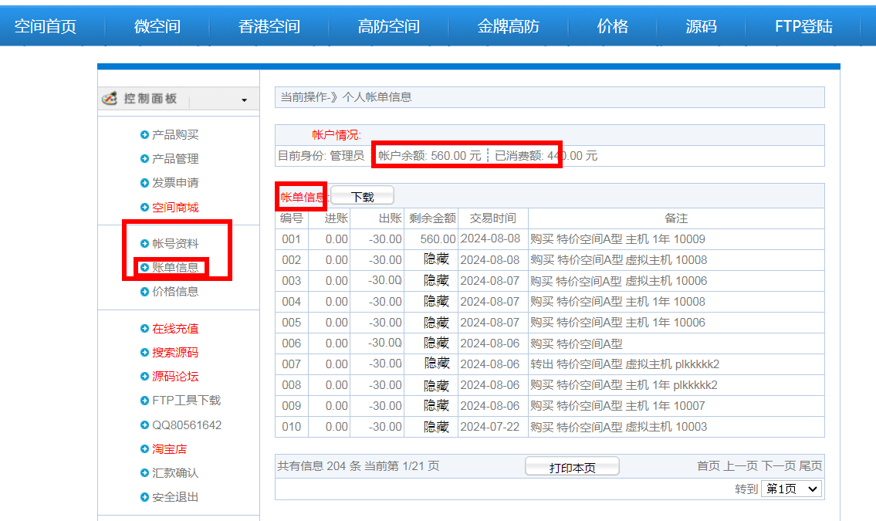Jump to 尾页 last page link

(x=810, y=465)
